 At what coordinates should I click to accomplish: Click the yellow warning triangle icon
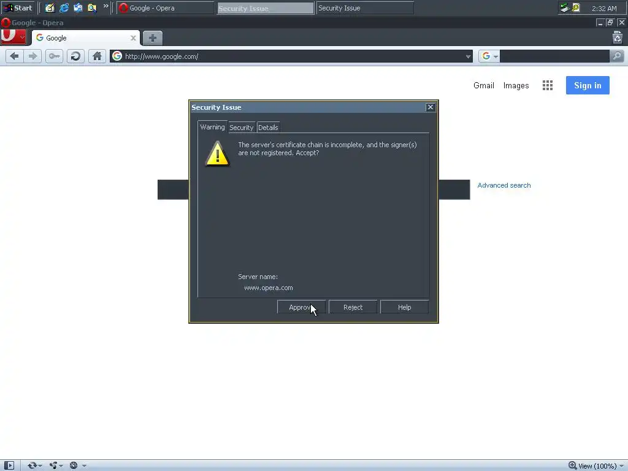point(217,153)
